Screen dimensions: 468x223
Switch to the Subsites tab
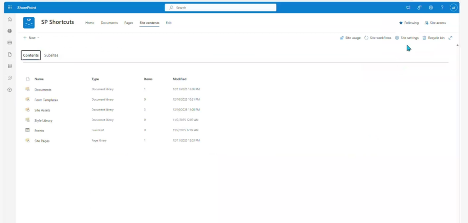pos(51,55)
